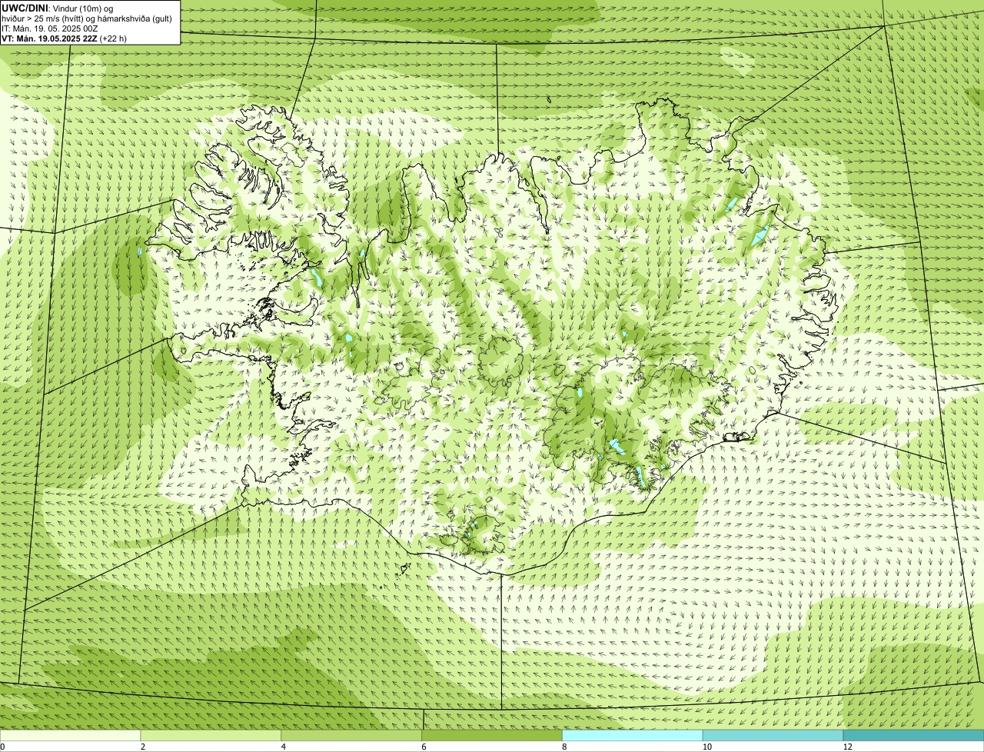Click the '2' tick label on the scale

[143, 747]
